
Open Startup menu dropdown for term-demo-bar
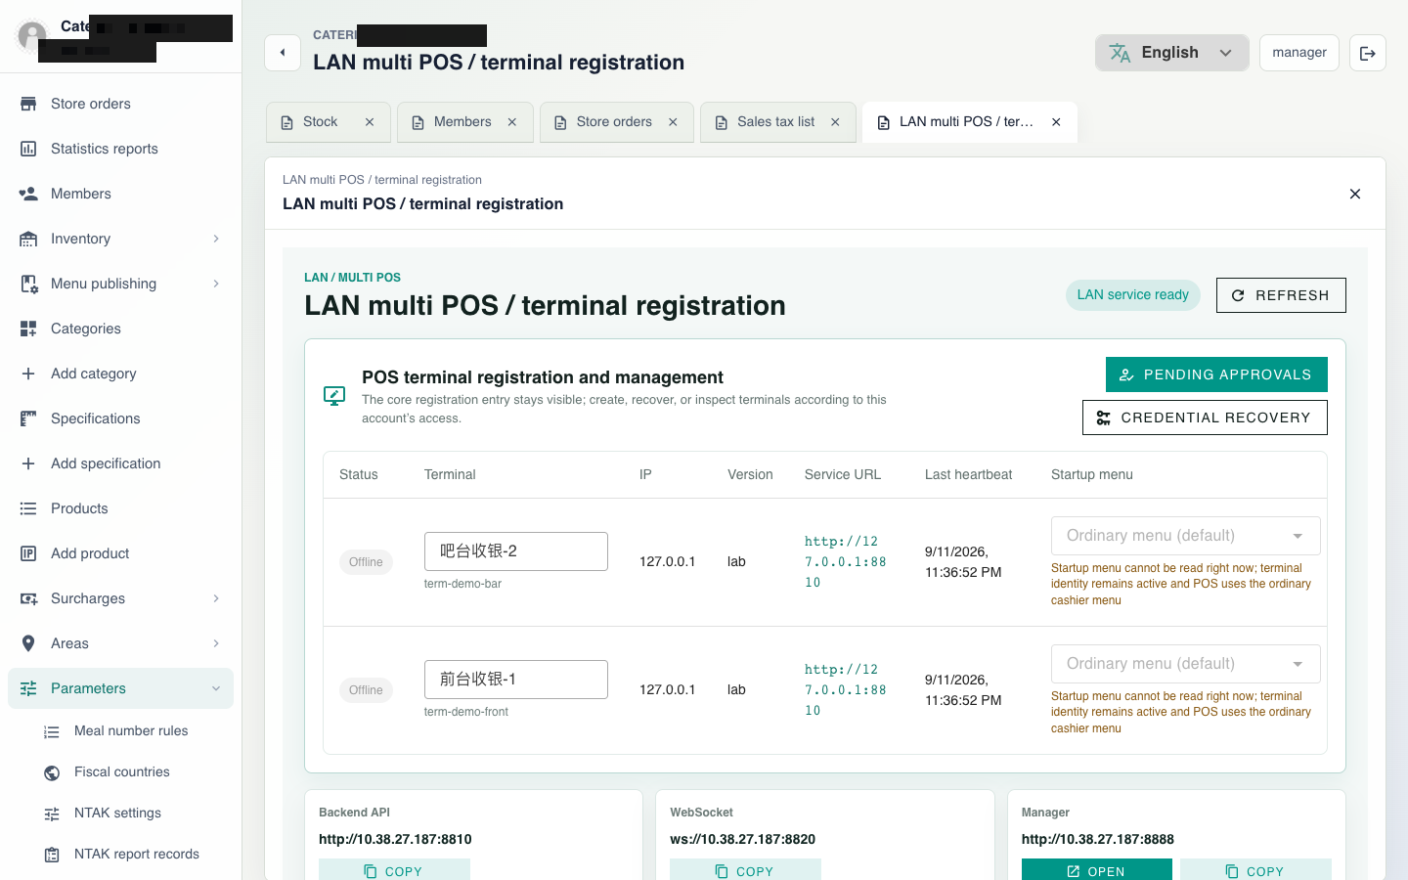coord(1185,536)
